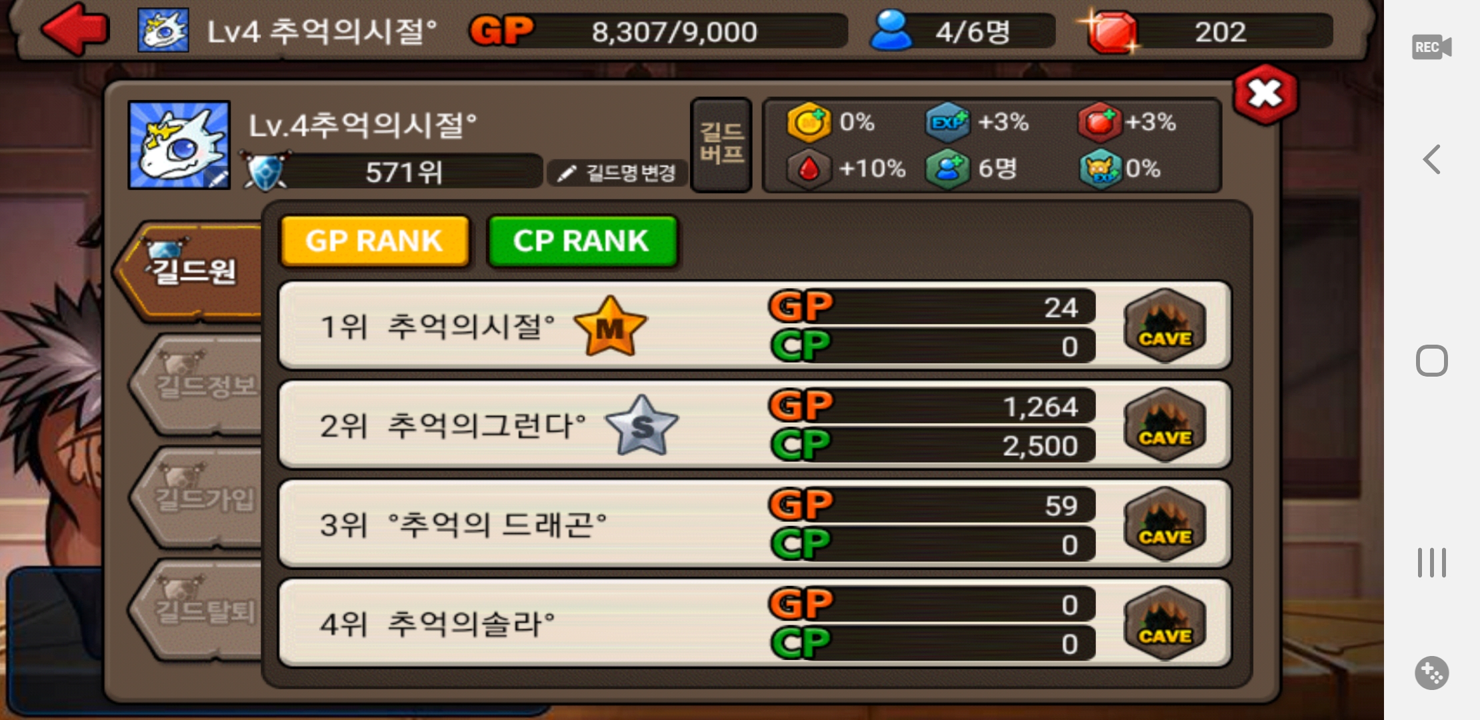Switch to GP RANK sorting
1480x720 pixels.
(375, 241)
